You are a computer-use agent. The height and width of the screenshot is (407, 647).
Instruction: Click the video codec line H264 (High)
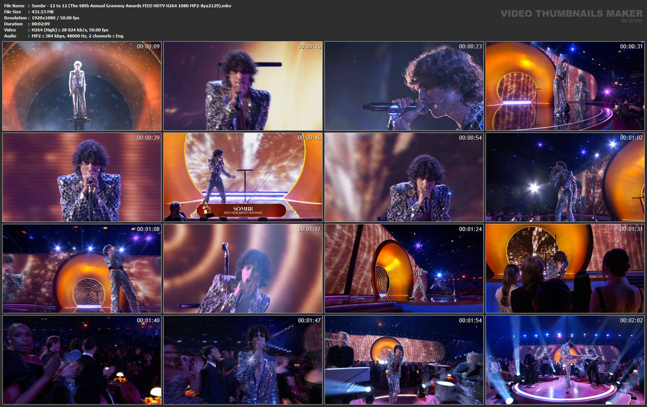click(x=70, y=30)
